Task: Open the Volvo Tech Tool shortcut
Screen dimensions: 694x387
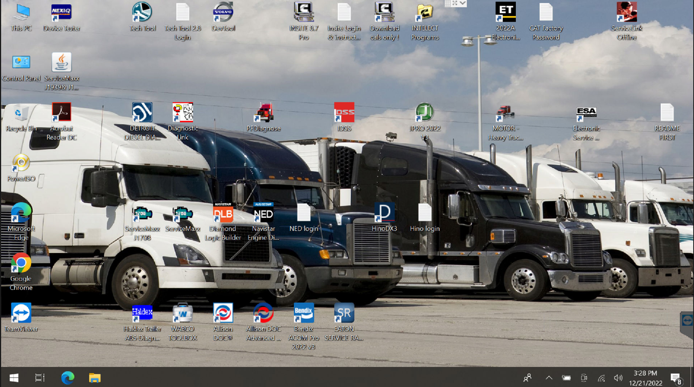Action: 142,17
